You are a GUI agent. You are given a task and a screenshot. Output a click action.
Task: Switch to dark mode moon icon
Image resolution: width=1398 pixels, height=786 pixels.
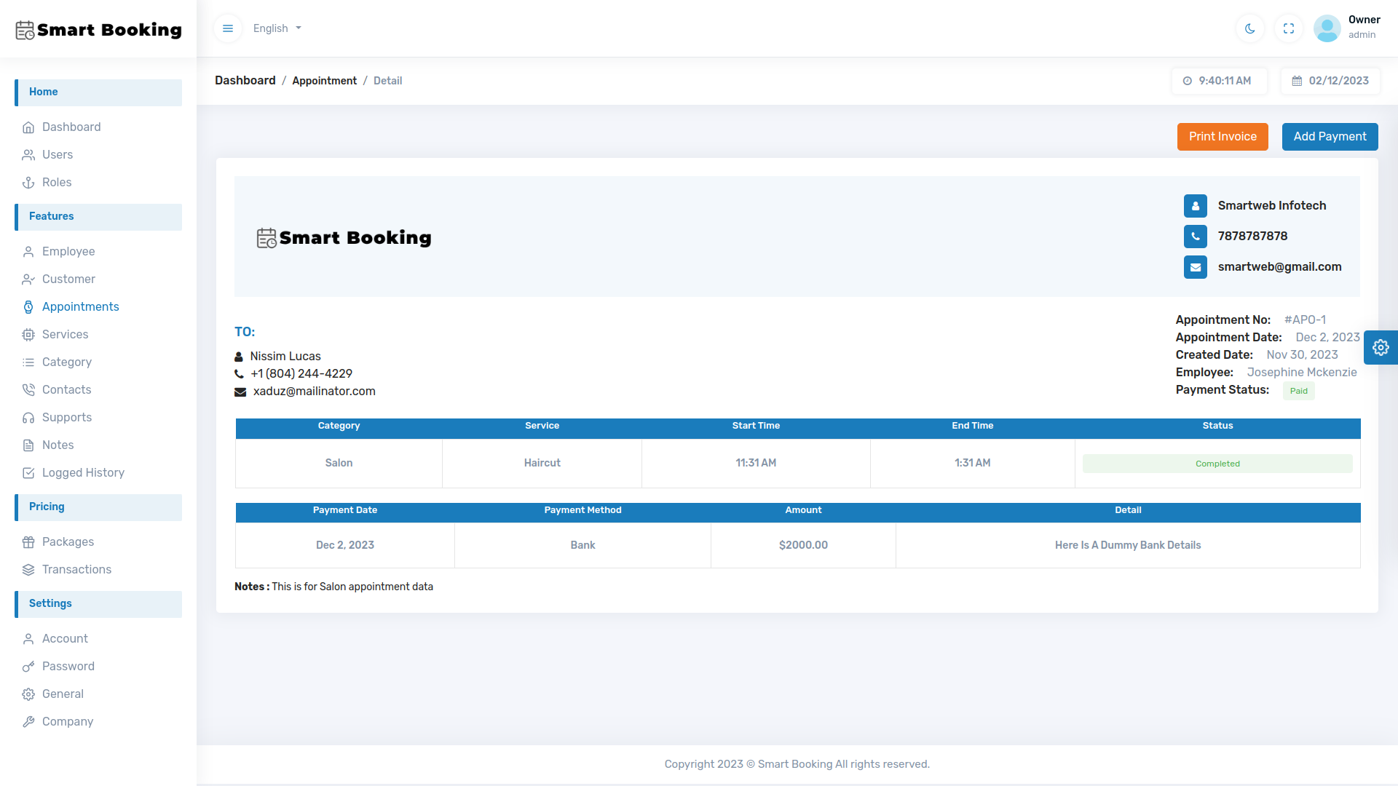coord(1250,28)
